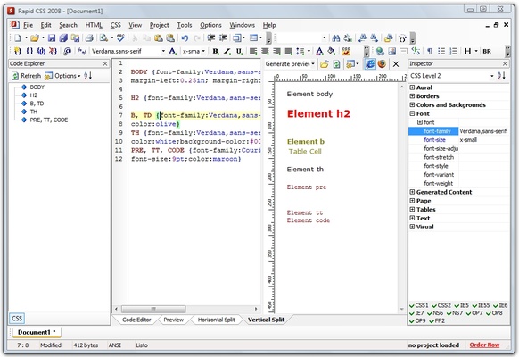Open the File menu
The height and width of the screenshot is (357, 519).
point(28,25)
